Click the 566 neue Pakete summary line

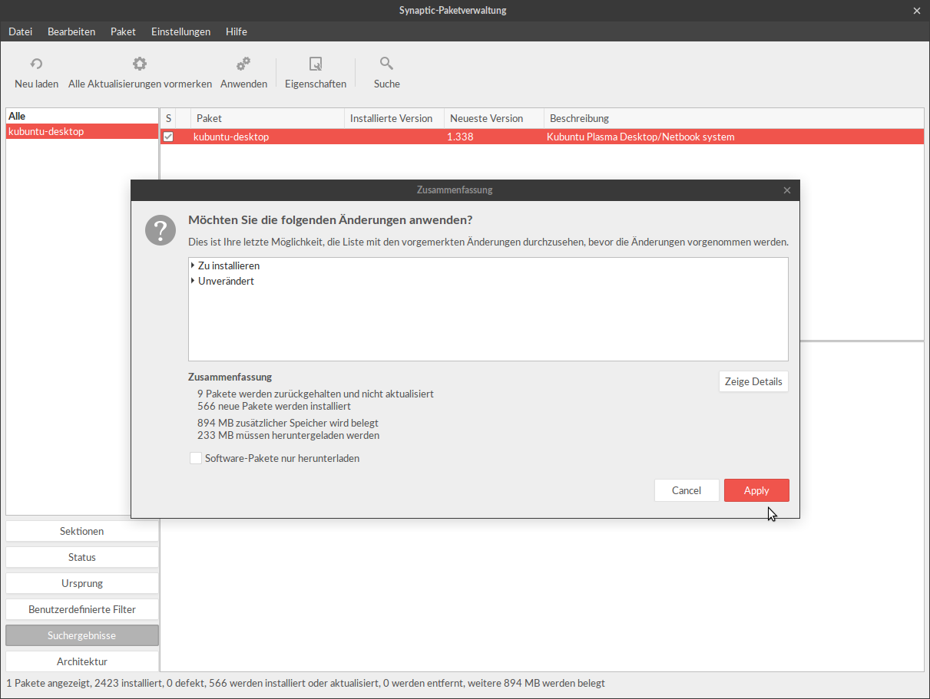(274, 406)
